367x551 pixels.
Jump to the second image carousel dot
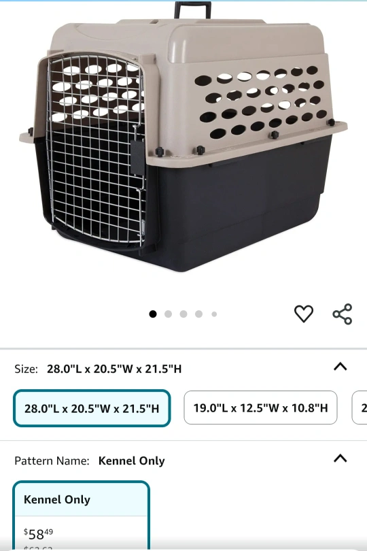click(169, 314)
